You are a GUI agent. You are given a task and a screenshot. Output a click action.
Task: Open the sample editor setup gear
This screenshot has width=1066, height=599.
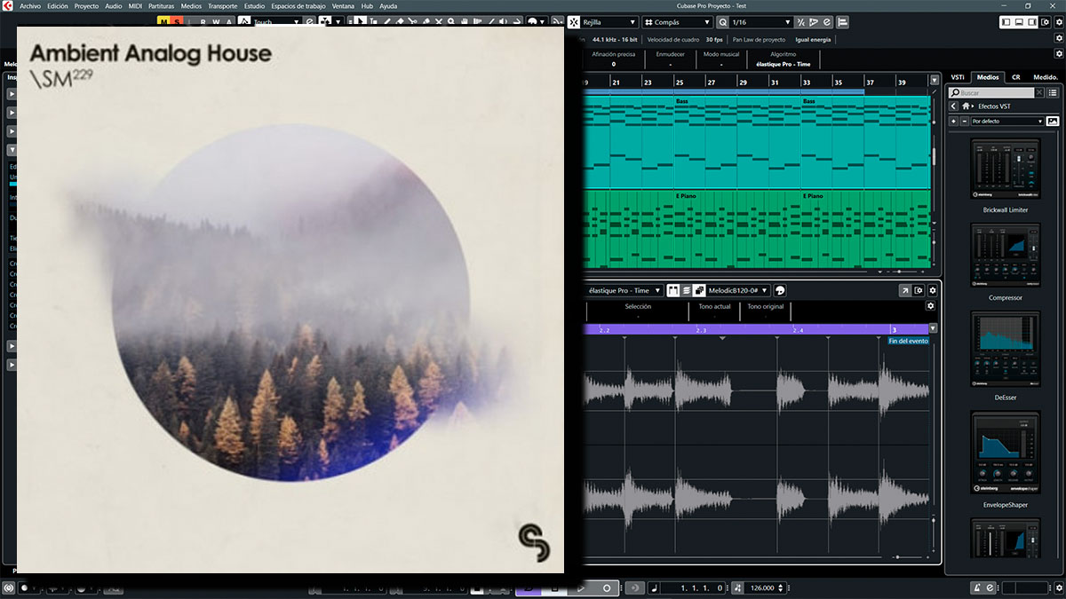coord(932,290)
